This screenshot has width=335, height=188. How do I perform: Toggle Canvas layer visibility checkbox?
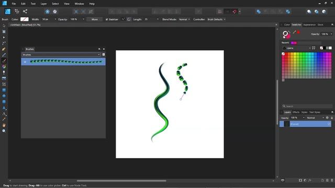(329, 124)
